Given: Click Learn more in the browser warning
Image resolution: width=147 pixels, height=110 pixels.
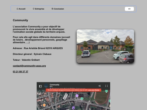Looking at the screenshot, I should click(91, 90).
